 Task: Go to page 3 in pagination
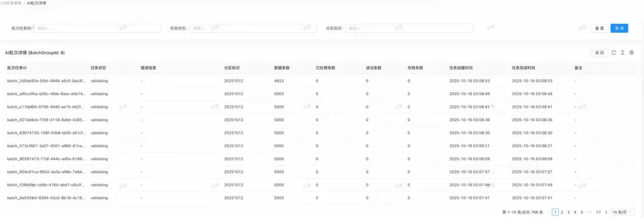[x=568, y=212]
